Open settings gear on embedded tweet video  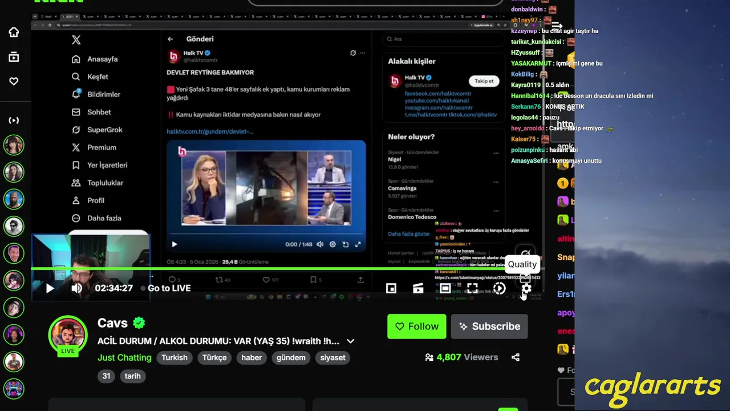point(332,244)
